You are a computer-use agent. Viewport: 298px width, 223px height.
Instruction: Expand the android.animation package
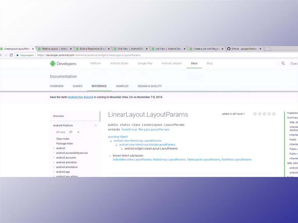coord(54,163)
